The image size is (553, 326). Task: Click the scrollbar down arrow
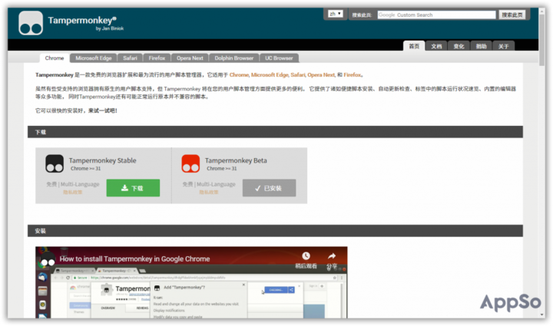[x=542, y=314]
